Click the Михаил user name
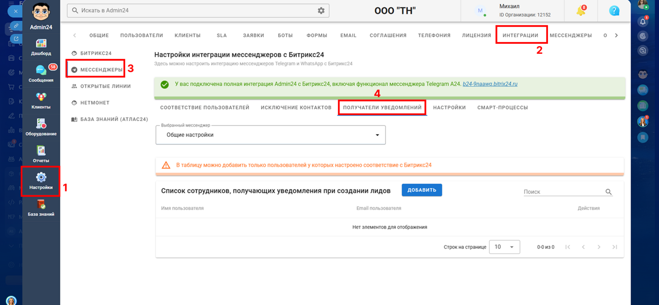The image size is (659, 305). click(x=509, y=6)
